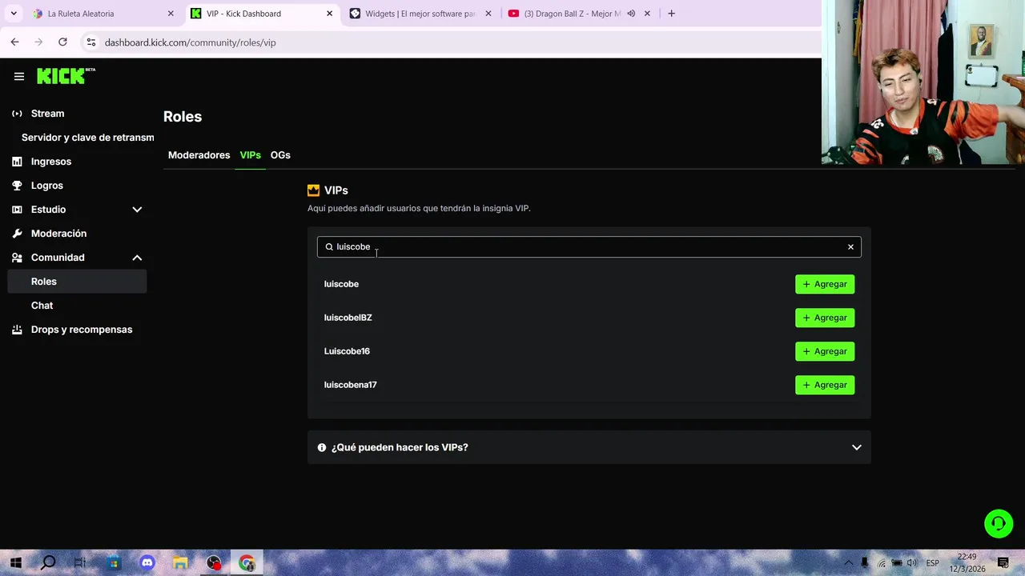
Task: Switch to La Ruleta Aleatoria tab
Action: coord(103,14)
